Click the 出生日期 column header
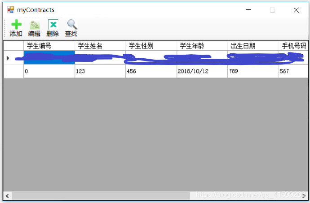310x203 pixels. [x=253, y=46]
